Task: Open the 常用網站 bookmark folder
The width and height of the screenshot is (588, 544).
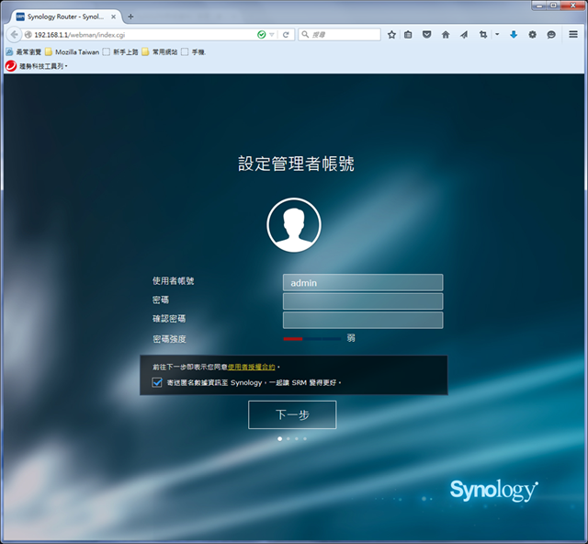Action: click(160, 51)
